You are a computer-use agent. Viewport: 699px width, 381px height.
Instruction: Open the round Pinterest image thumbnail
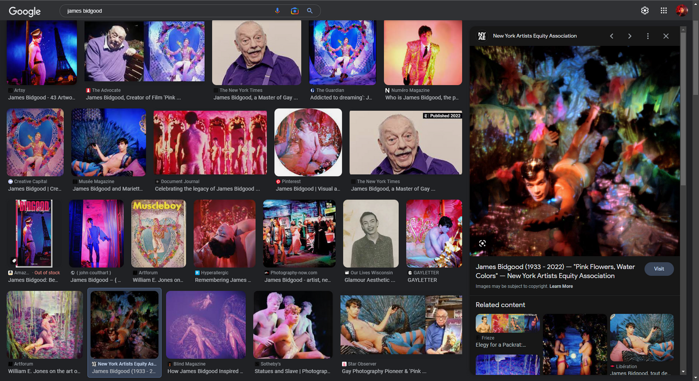(308, 142)
